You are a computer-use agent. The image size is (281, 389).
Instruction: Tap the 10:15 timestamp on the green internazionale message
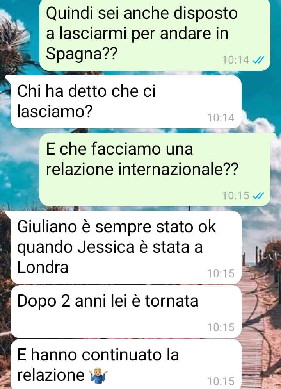[x=236, y=196]
